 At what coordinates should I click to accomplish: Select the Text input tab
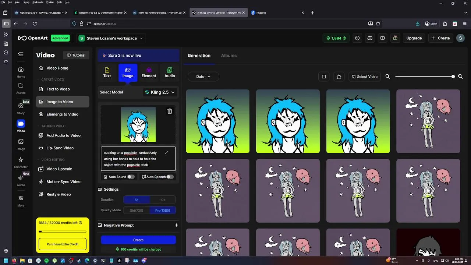(107, 73)
